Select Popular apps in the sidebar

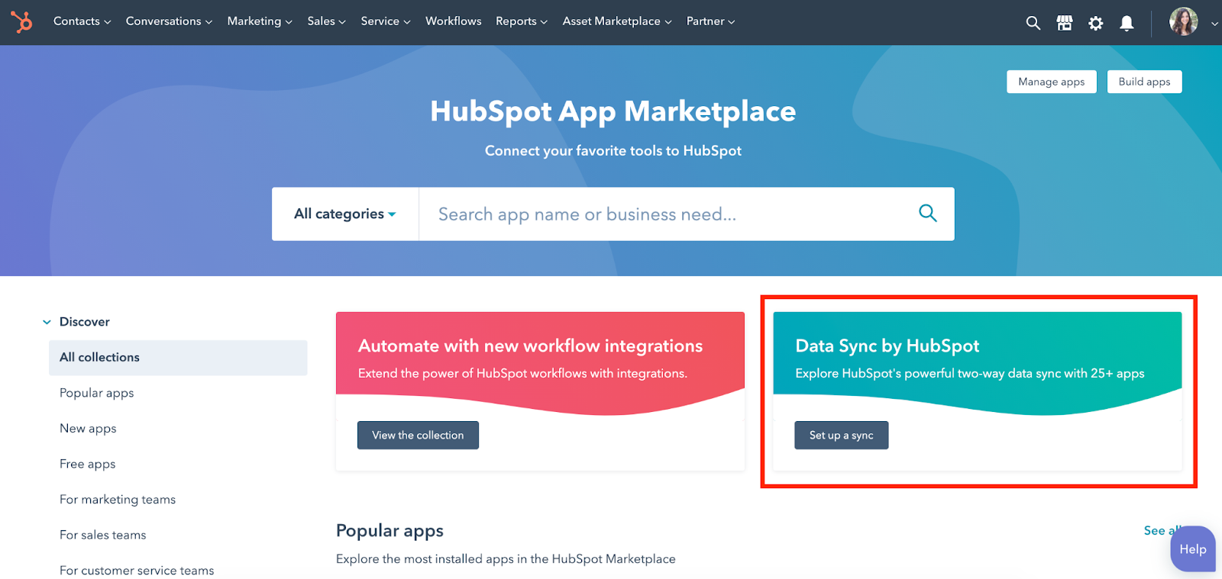(x=97, y=393)
